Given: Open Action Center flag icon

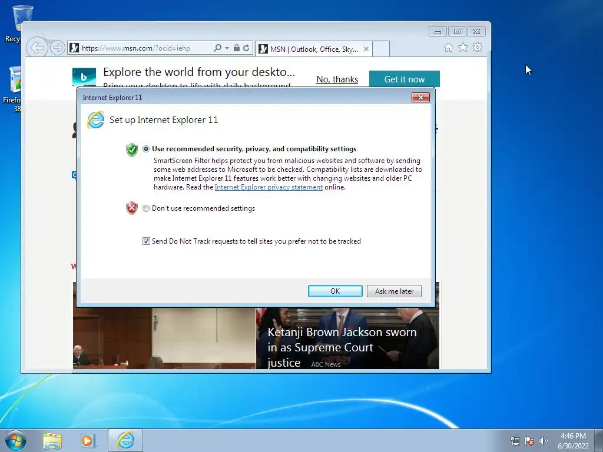Looking at the screenshot, I should point(529,441).
